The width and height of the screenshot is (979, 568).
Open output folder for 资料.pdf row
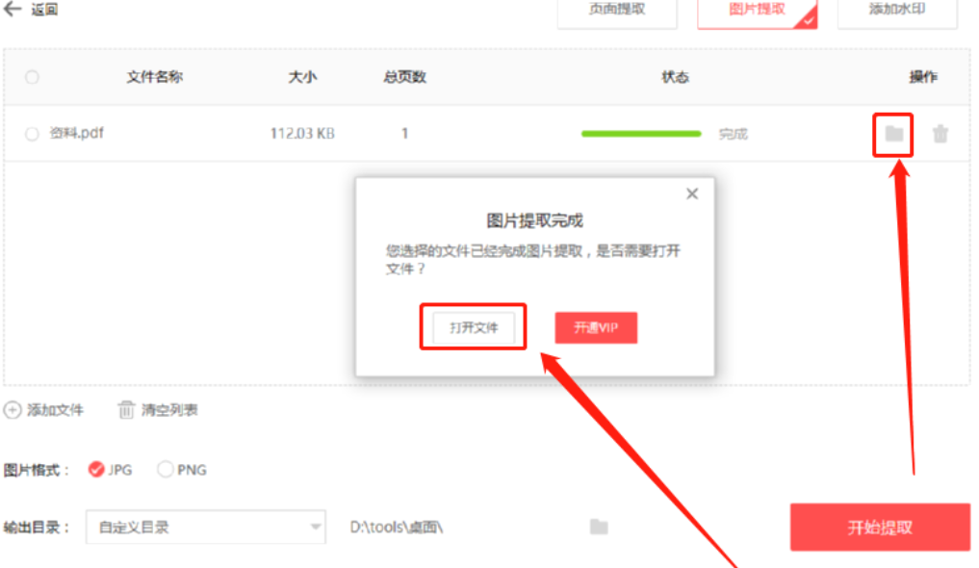click(x=893, y=134)
